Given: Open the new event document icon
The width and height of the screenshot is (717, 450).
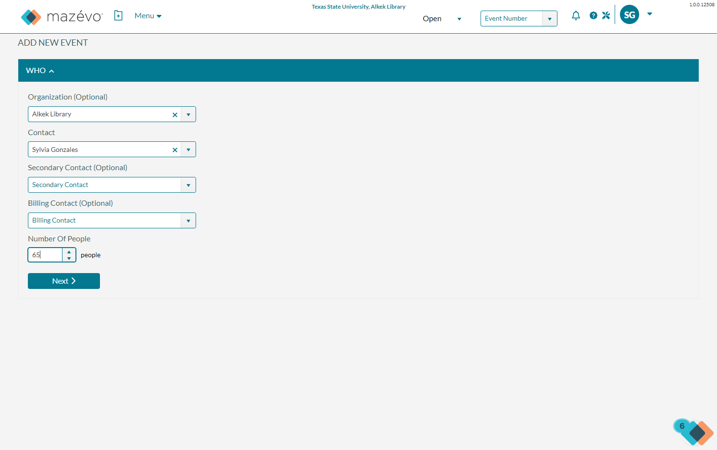Looking at the screenshot, I should [x=118, y=16].
